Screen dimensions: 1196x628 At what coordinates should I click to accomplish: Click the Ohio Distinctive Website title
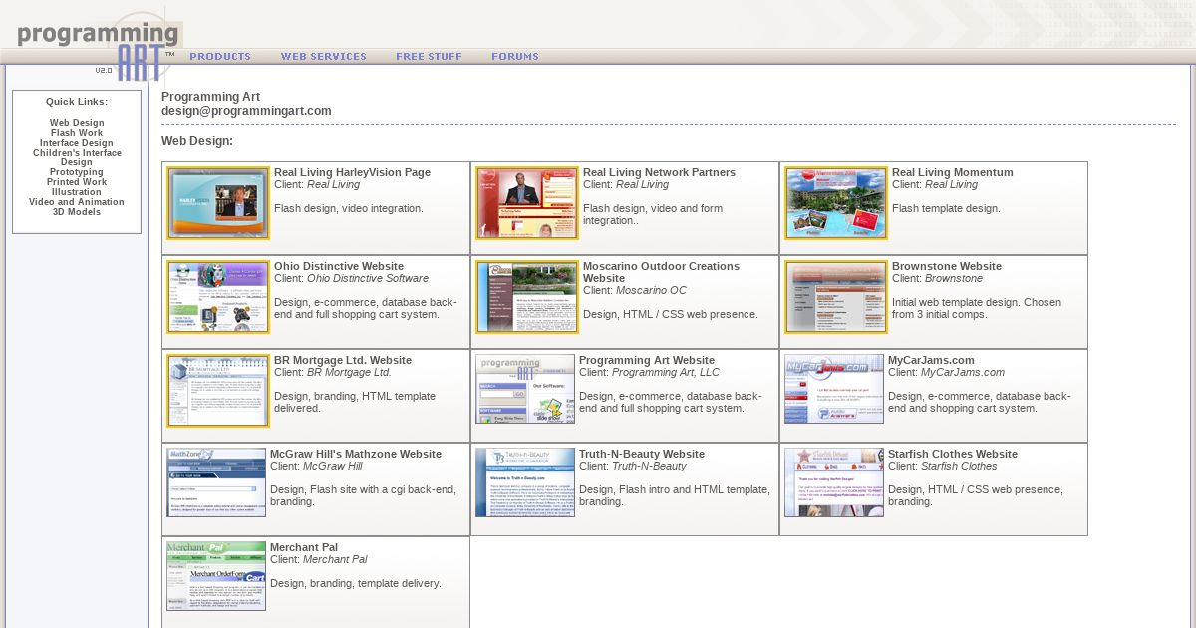(x=339, y=266)
